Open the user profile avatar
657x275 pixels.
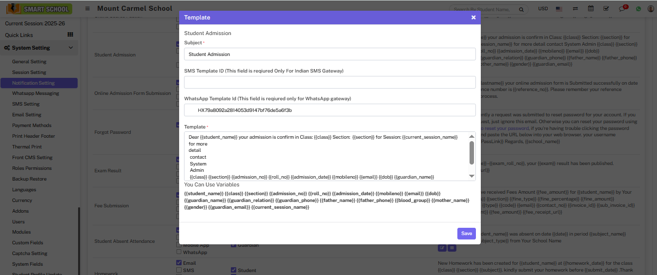(651, 9)
